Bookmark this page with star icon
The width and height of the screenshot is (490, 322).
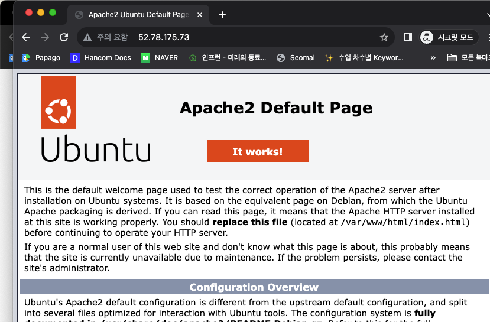coord(384,37)
